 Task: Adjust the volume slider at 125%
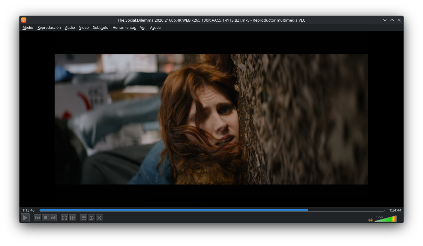tap(385, 219)
